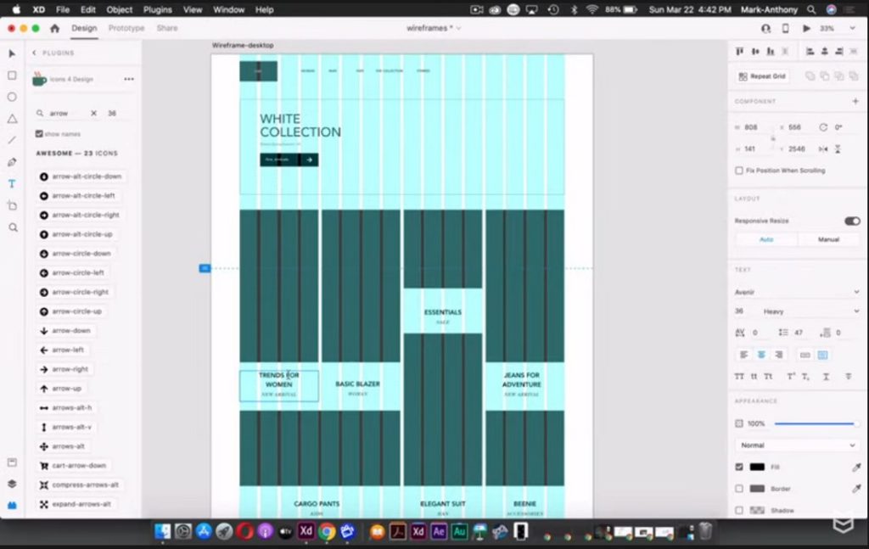Screen dimensions: 869x549
Task: Select the Pen tool
Action: pyautogui.click(x=11, y=162)
